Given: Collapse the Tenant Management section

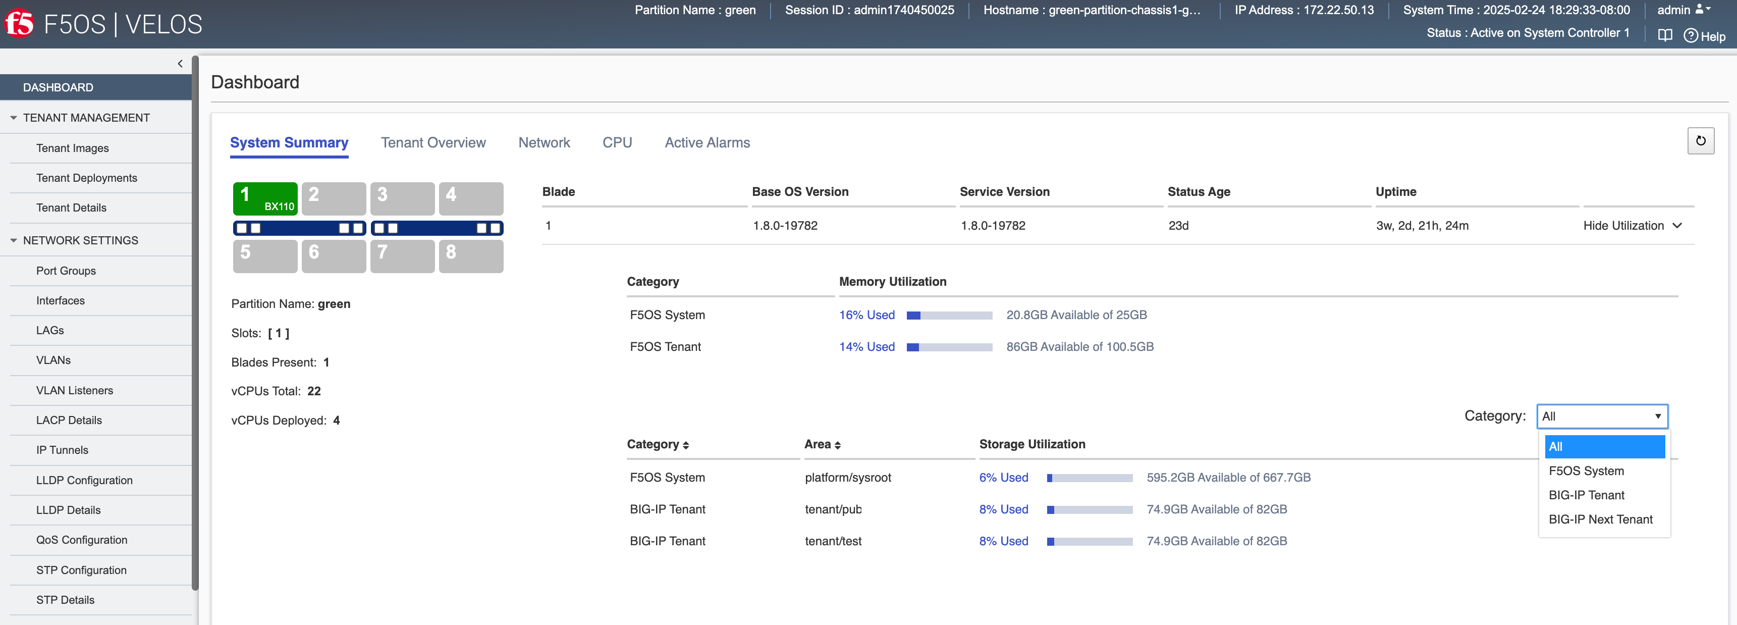Looking at the screenshot, I should (x=13, y=118).
